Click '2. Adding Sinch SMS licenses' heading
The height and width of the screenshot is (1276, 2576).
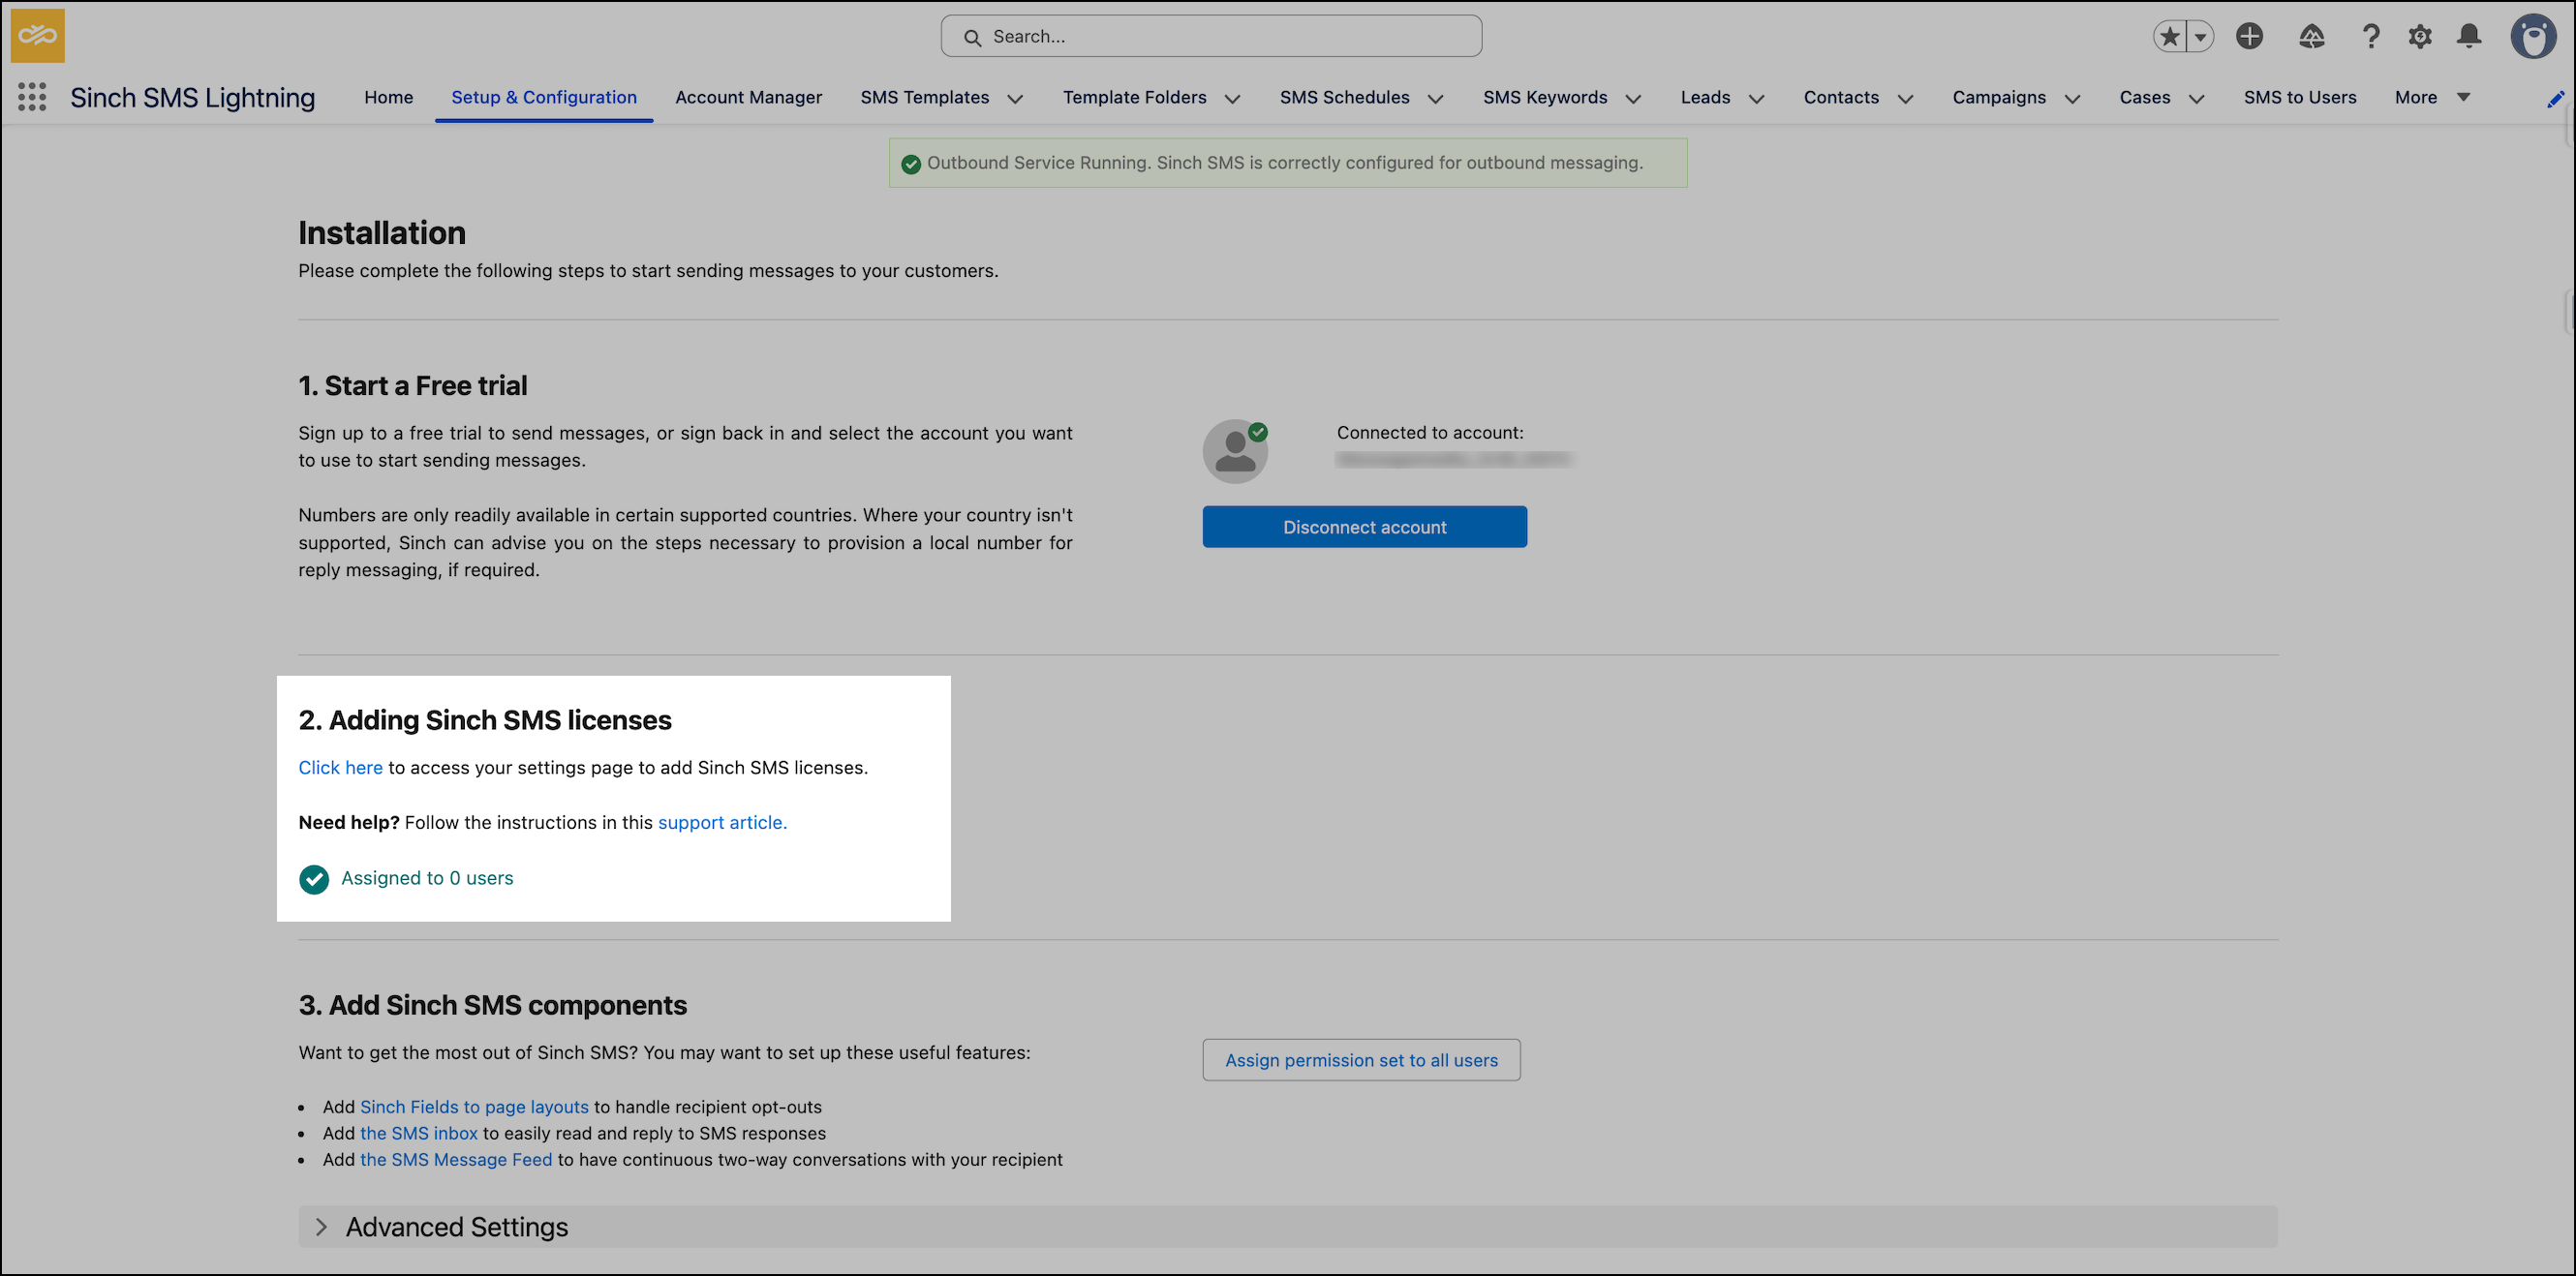485,720
